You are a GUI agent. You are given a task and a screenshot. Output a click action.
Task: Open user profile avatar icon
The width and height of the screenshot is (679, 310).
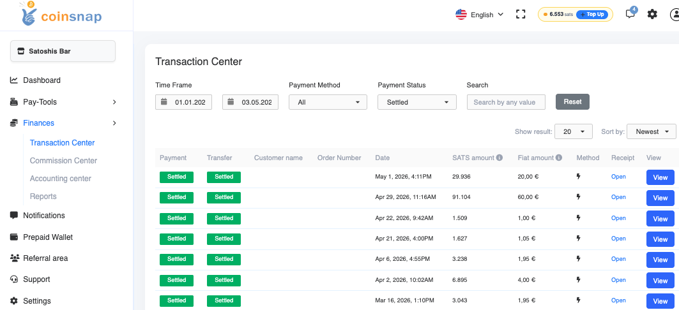(x=675, y=14)
